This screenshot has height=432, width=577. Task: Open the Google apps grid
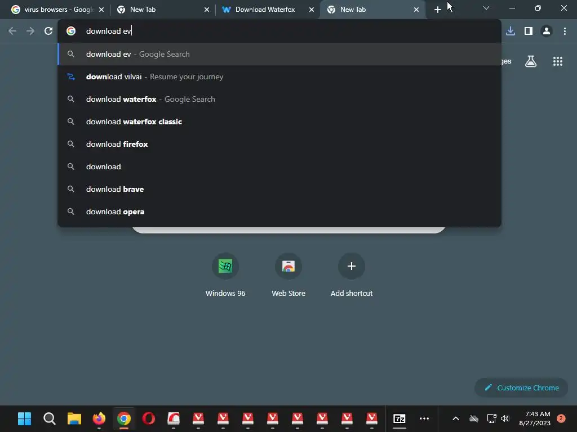pos(558,61)
